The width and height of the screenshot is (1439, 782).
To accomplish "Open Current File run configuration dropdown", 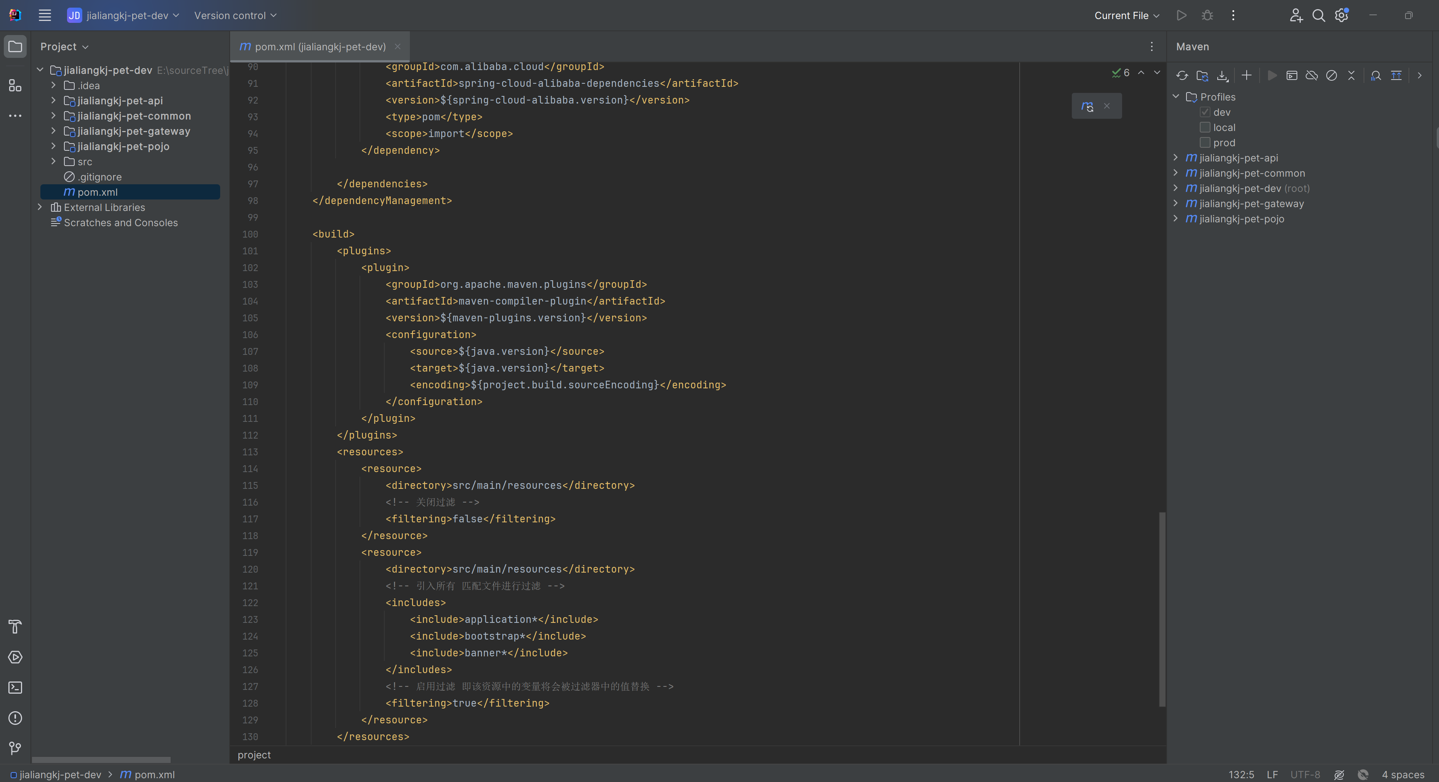I will click(x=1127, y=16).
